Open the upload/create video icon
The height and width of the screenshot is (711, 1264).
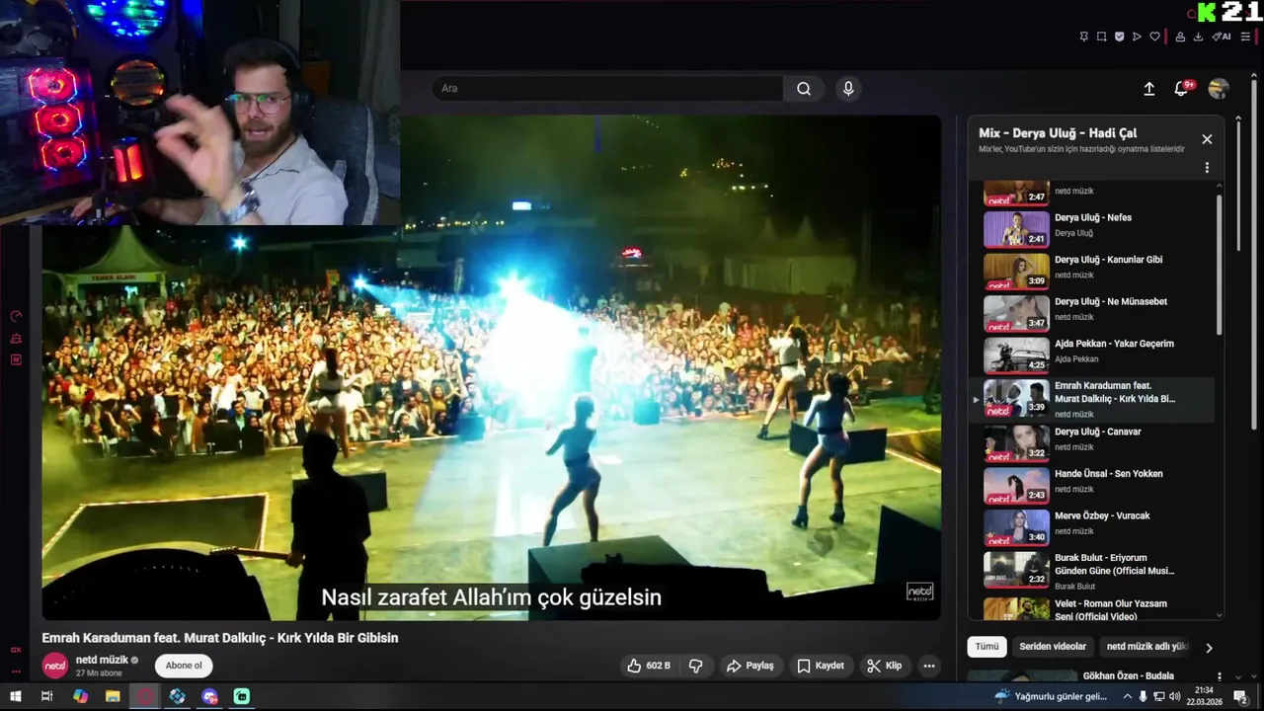tap(1149, 89)
